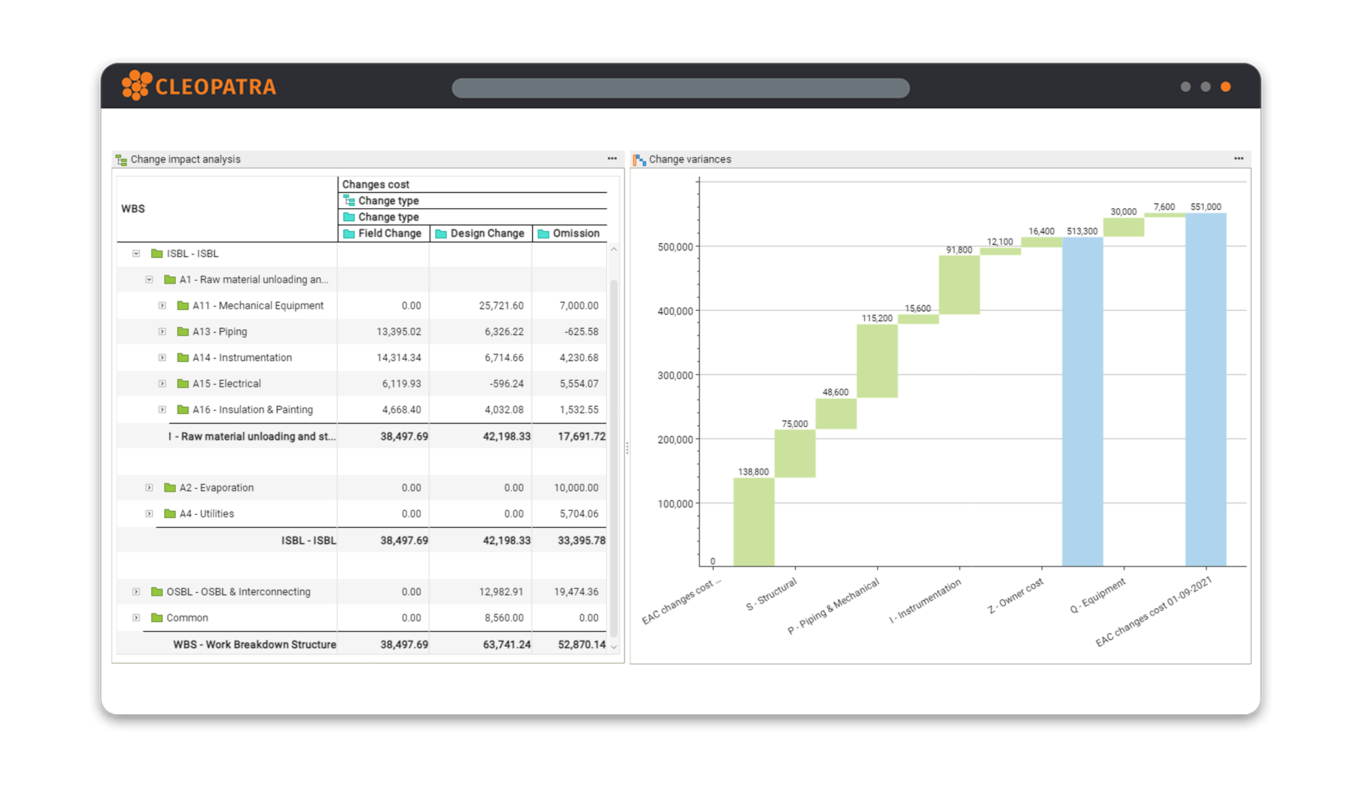
Task: Expand the A2 - Evaporation node
Action: point(148,487)
